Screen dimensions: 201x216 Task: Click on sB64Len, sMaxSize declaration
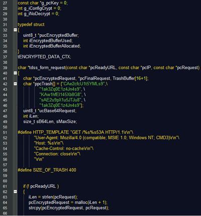point(50,121)
